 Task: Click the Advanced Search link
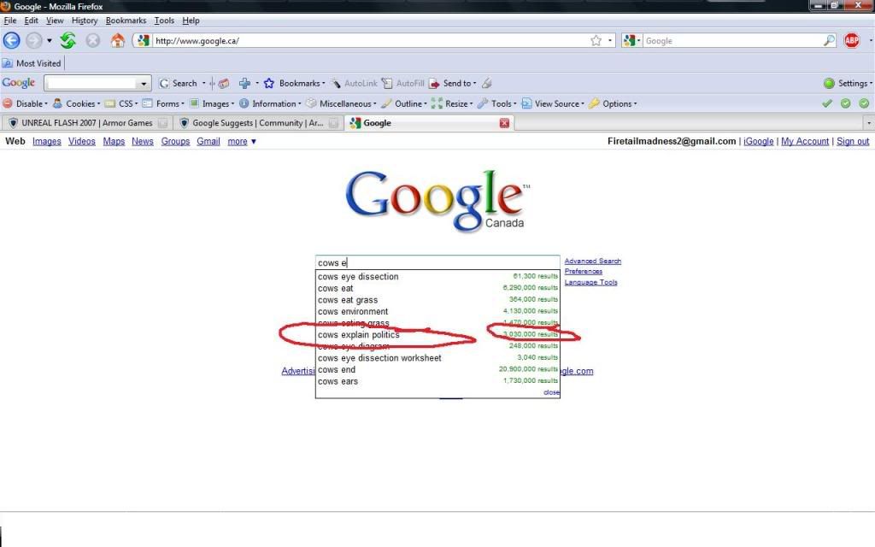pyautogui.click(x=593, y=261)
